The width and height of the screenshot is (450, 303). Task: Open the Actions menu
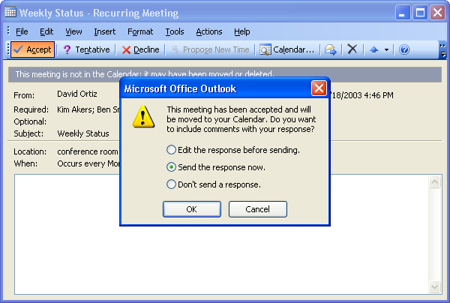click(x=209, y=31)
